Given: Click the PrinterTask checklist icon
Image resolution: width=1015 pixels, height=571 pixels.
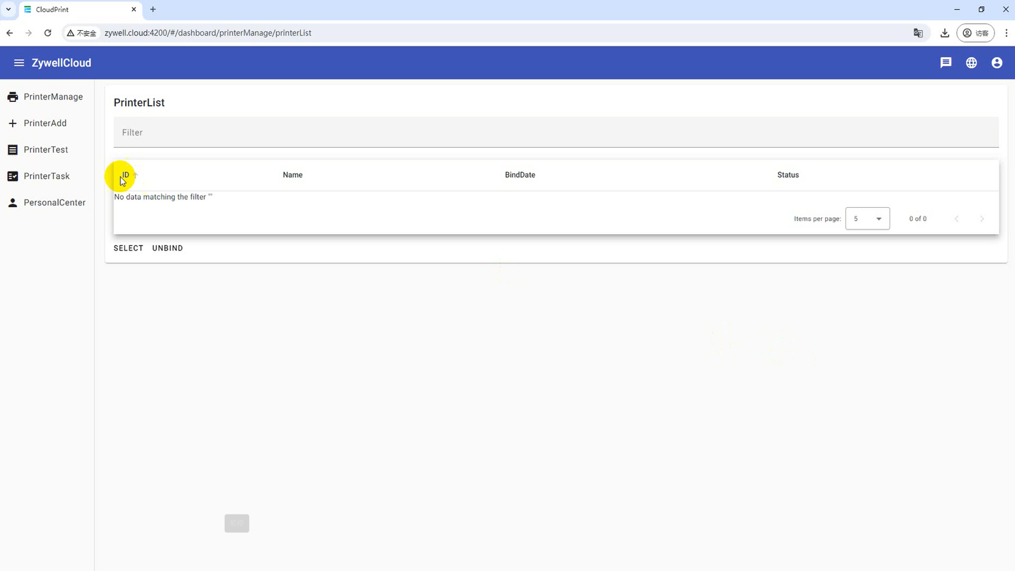Looking at the screenshot, I should pos(13,176).
